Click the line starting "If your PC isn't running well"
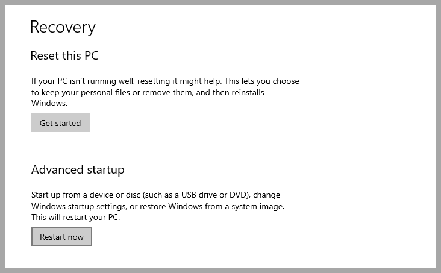This screenshot has height=273, width=441. [x=165, y=81]
